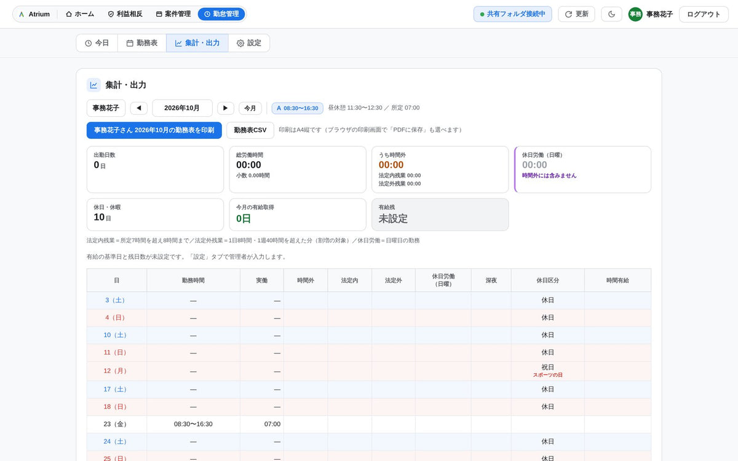Switch to the 今日 tab
The image size is (738, 461).
[97, 43]
